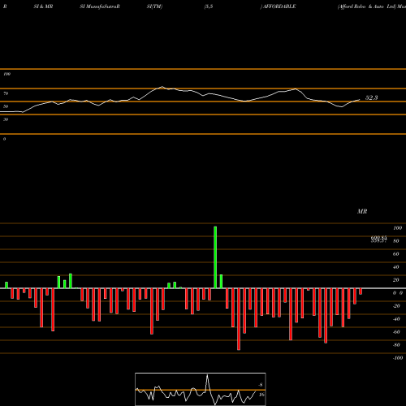
Task: Click the "(5,5" parameter text in header
Action: [209, 6]
